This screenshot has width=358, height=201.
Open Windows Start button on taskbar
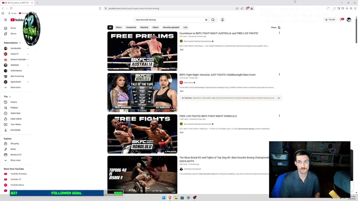[x=164, y=198]
